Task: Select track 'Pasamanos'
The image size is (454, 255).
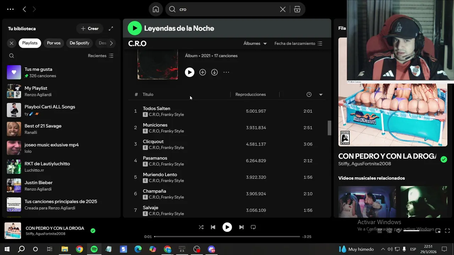Action: [227, 161]
